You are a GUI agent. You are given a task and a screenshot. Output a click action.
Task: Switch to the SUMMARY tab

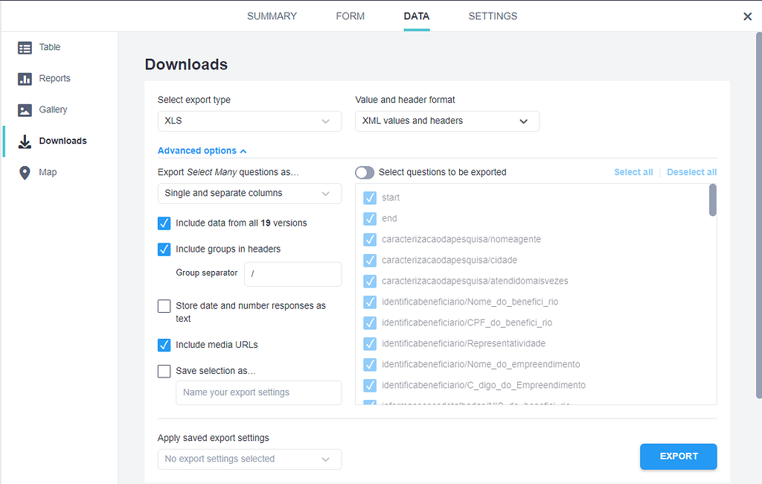pyautogui.click(x=272, y=16)
